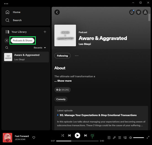Open JEON SOMI artist link
The image size is (152, 145).
coord(20,139)
